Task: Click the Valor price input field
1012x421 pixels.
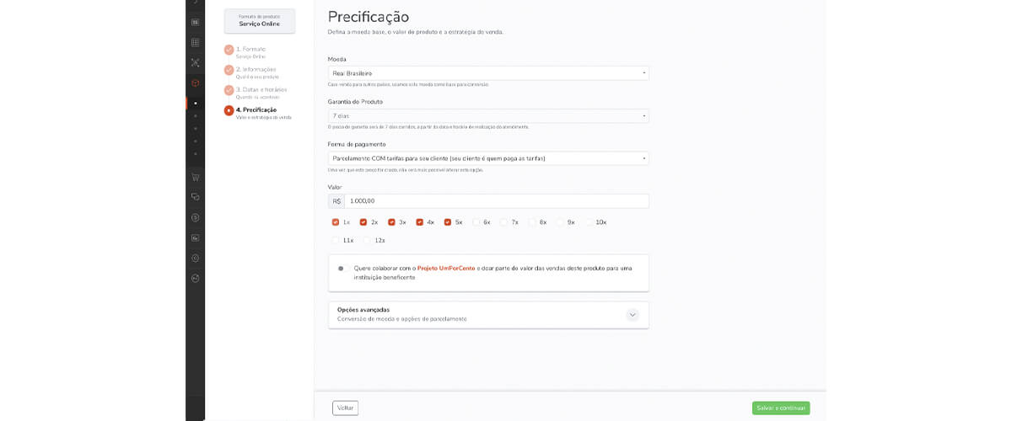Action: (x=497, y=201)
